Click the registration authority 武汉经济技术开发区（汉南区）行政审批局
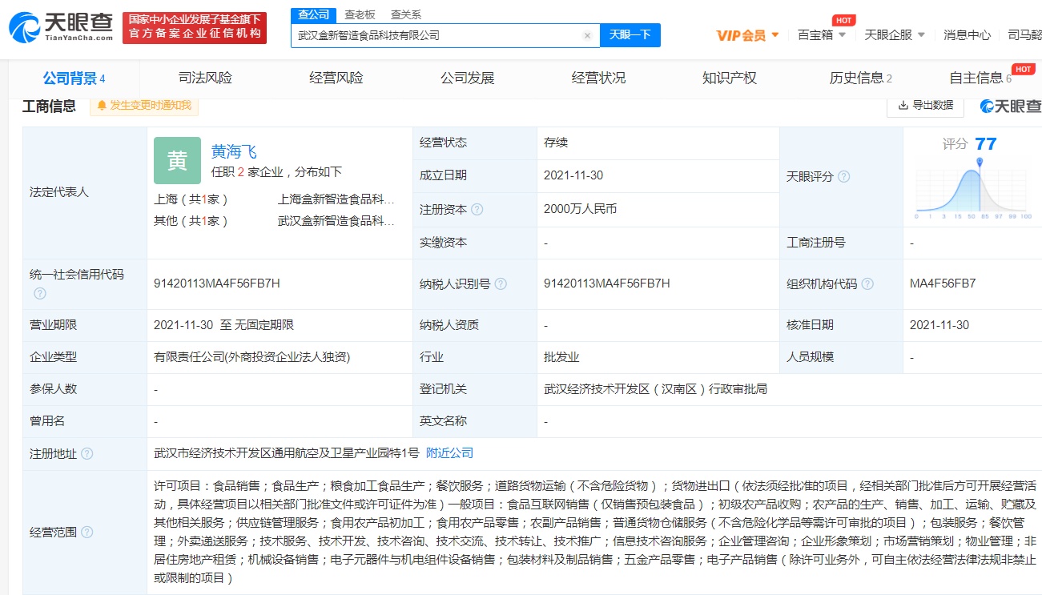 tap(655, 389)
